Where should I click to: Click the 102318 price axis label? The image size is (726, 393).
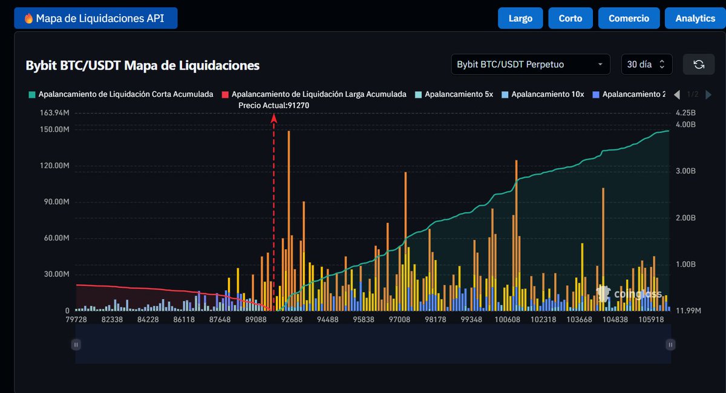pyautogui.click(x=544, y=320)
